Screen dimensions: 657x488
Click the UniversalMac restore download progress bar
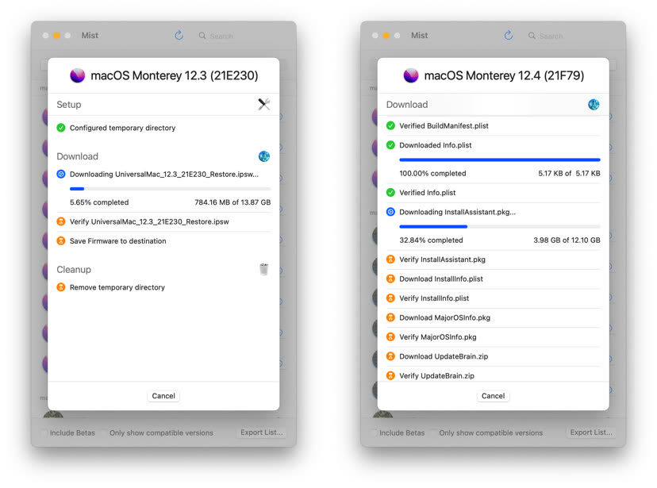[x=170, y=189]
